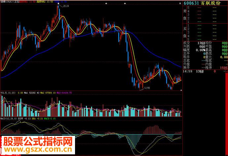
Task: Click the DIFF -0.13 value
Action: pos(24,119)
